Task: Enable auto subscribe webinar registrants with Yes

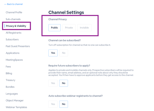Action: tap(53, 104)
